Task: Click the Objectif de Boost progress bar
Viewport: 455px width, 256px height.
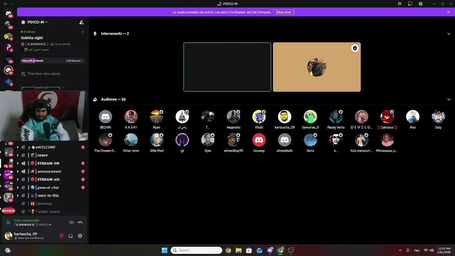Action: point(52,61)
